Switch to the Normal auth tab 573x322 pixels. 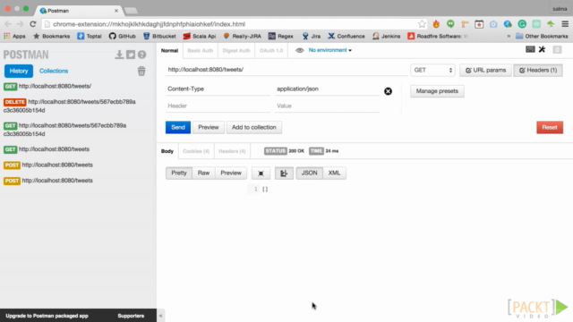(169, 50)
